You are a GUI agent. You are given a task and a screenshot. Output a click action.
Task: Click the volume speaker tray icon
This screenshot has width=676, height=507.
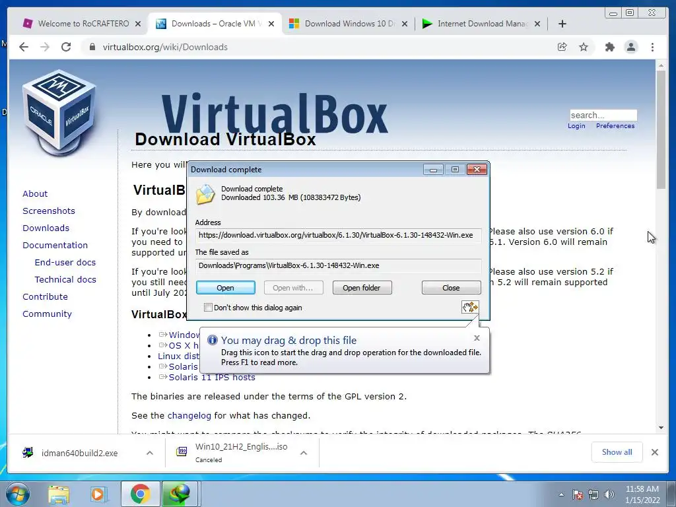(609, 494)
